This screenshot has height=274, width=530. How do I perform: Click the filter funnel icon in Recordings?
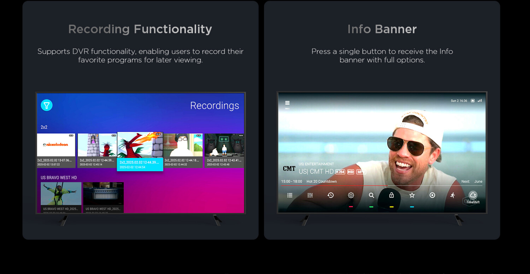coord(47,105)
